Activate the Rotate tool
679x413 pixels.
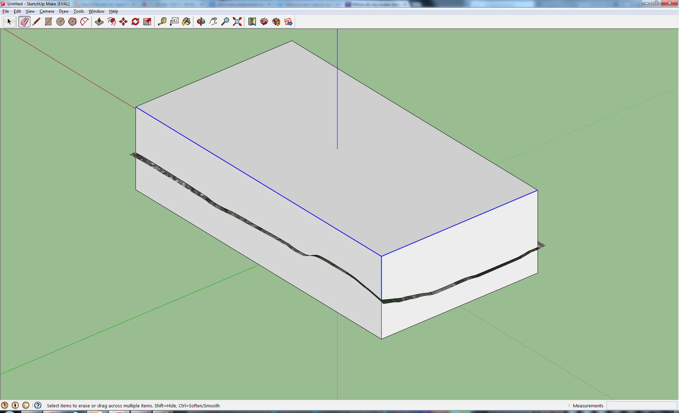(x=135, y=22)
